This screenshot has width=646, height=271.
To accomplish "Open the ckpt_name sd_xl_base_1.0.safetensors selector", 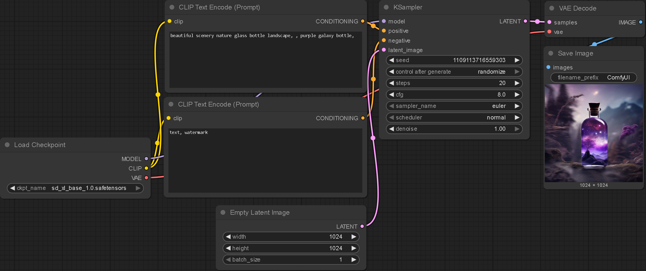I will click(x=75, y=188).
